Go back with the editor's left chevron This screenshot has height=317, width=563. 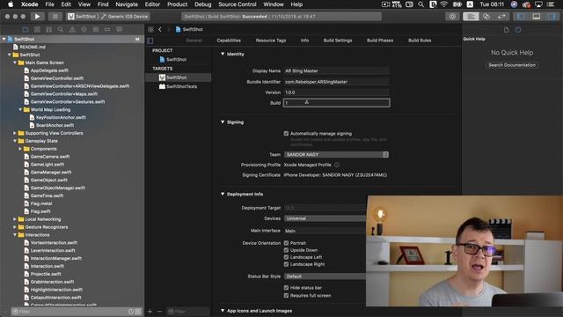(160, 29)
